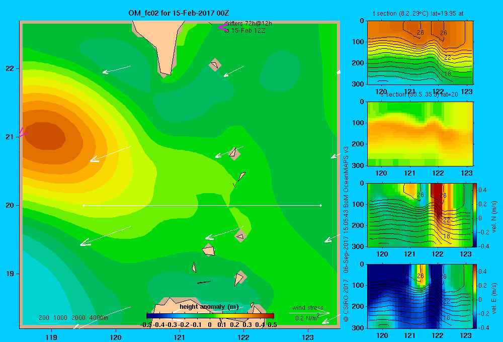Click the colorbar beside the vel. E panel
503x342 pixels.
[x=475, y=296]
